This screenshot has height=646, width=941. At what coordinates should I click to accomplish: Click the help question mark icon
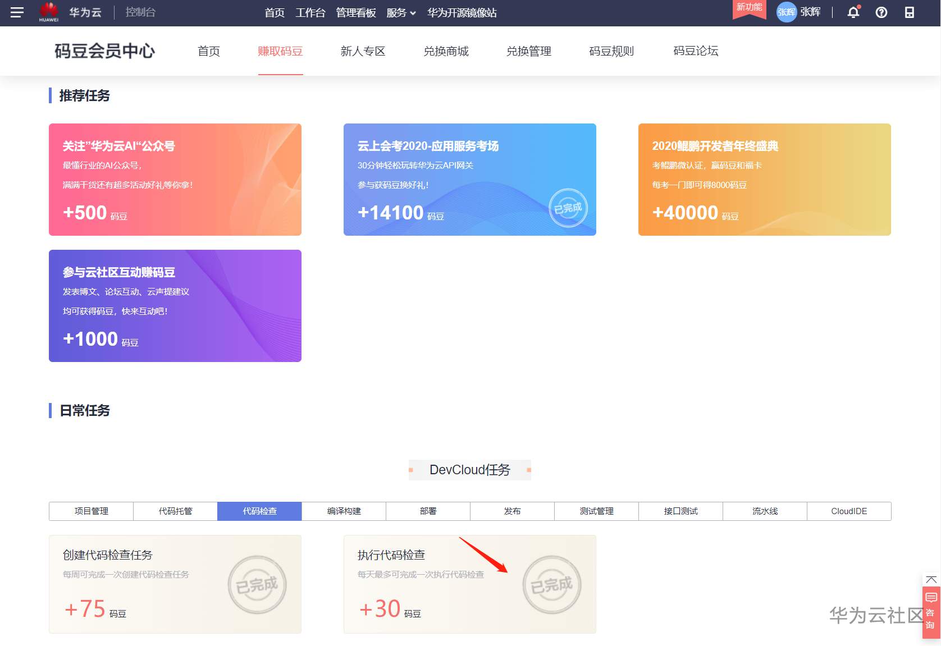point(881,12)
